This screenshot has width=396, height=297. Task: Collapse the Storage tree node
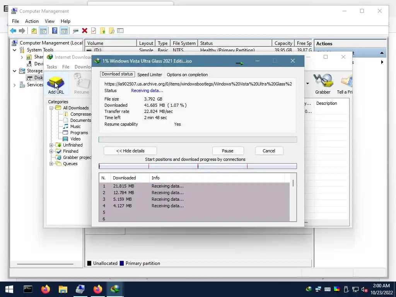15,71
